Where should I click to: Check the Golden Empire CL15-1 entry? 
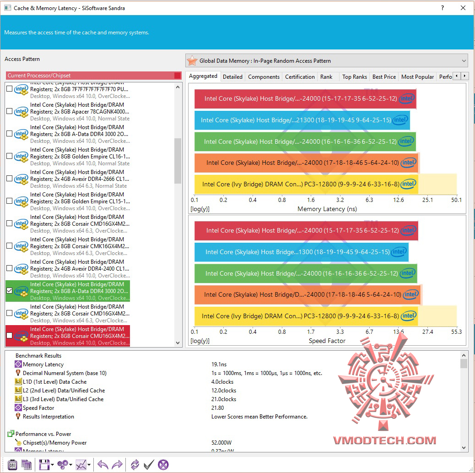point(10,201)
